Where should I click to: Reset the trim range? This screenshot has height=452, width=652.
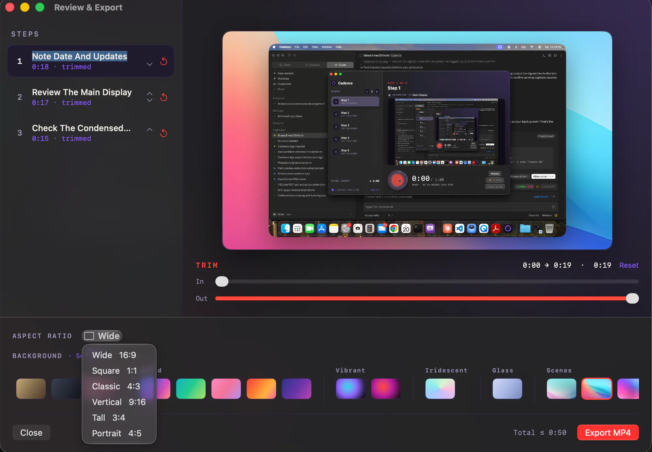point(629,265)
